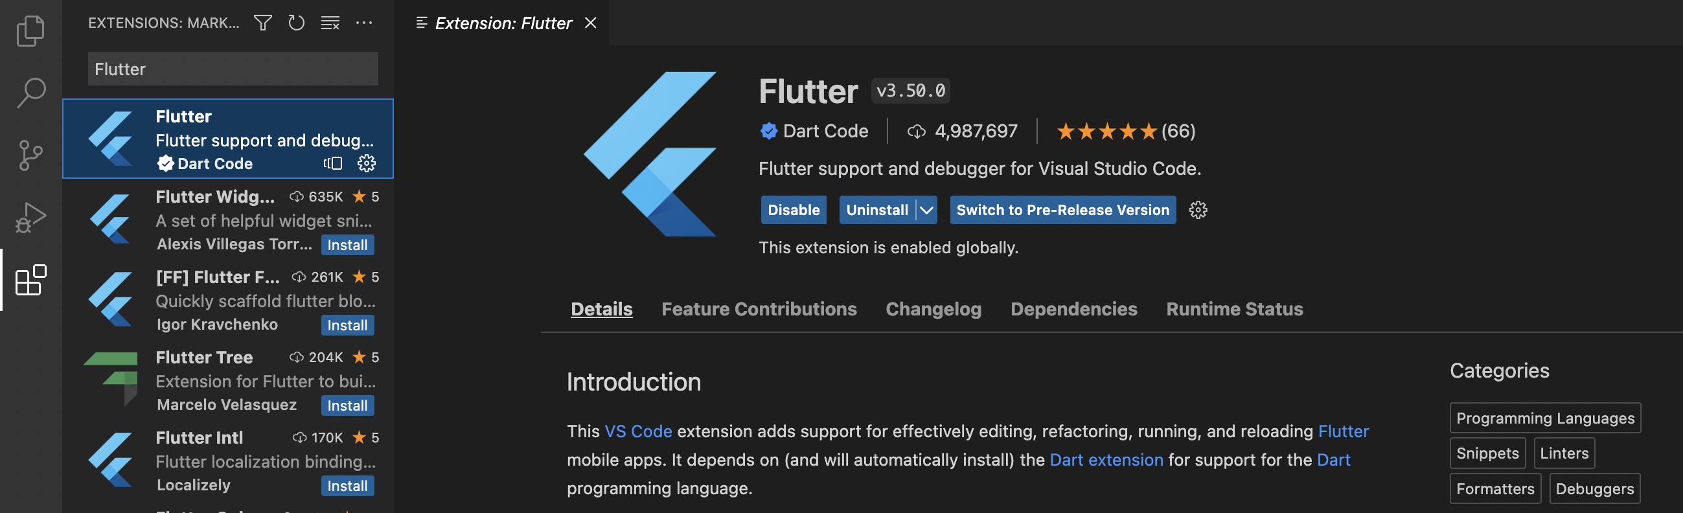Open the Details tab
The height and width of the screenshot is (513, 1683).
(x=601, y=309)
